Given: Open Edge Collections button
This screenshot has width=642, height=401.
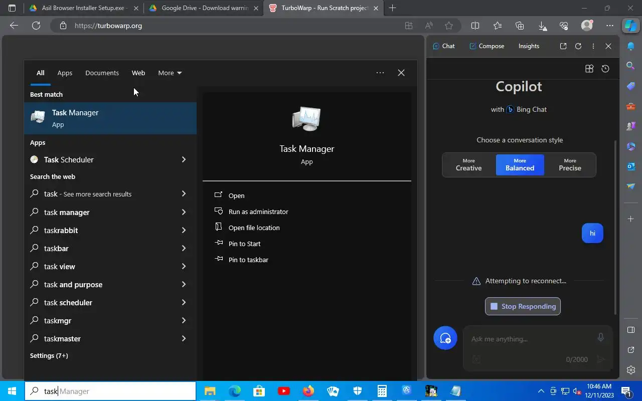Looking at the screenshot, I should click(x=520, y=26).
